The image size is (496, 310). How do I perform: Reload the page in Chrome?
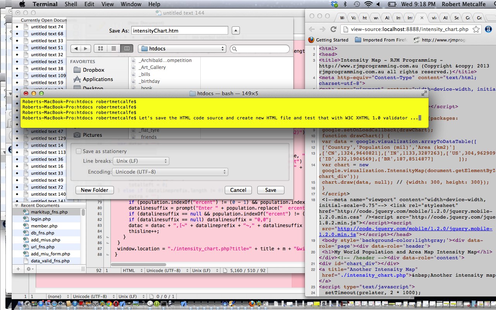tap(333, 29)
